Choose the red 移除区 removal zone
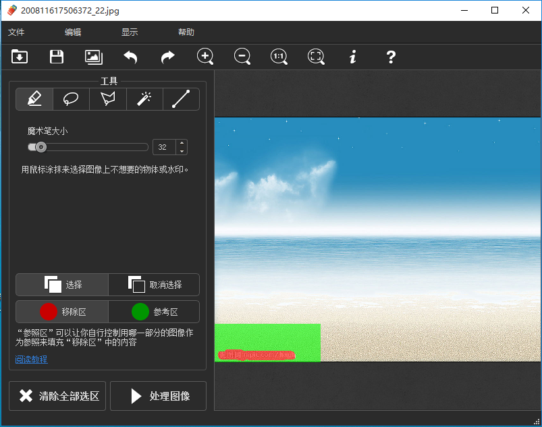The width and height of the screenshot is (542, 427). click(62, 312)
